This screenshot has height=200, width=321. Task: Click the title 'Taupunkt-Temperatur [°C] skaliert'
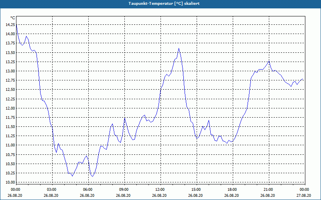tap(164, 4)
